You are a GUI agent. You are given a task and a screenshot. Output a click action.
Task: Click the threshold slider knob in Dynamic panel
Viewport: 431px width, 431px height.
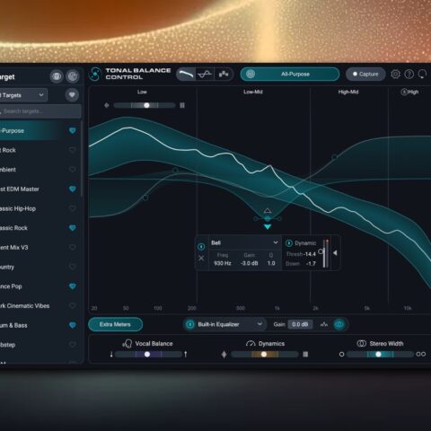(321, 251)
